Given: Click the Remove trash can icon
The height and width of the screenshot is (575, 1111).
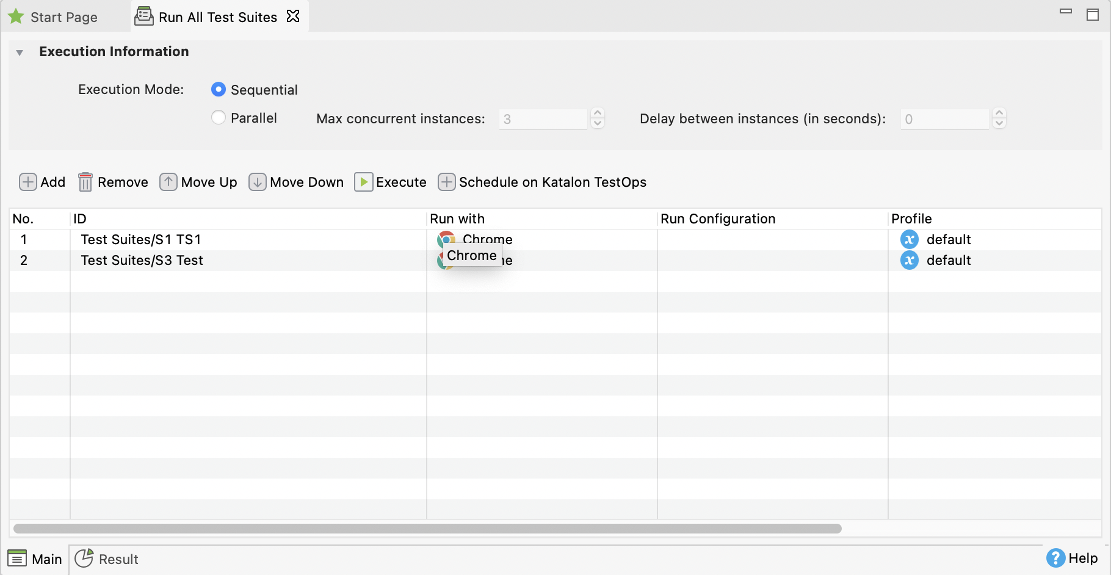Looking at the screenshot, I should click(85, 182).
